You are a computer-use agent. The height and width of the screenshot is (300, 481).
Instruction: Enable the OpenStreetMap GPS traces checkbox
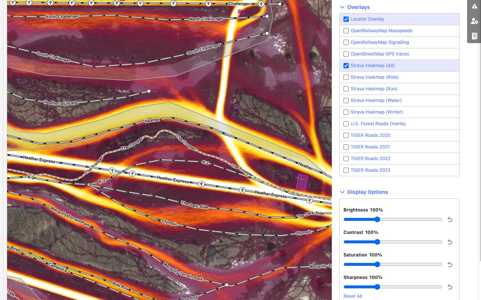tap(346, 54)
